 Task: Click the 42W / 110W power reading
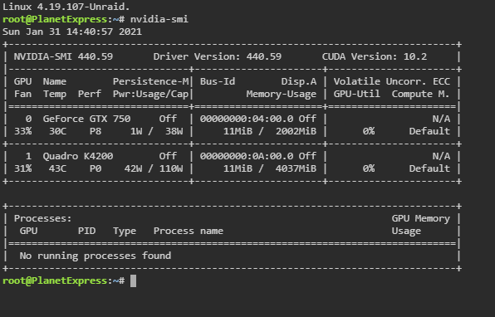coord(154,168)
